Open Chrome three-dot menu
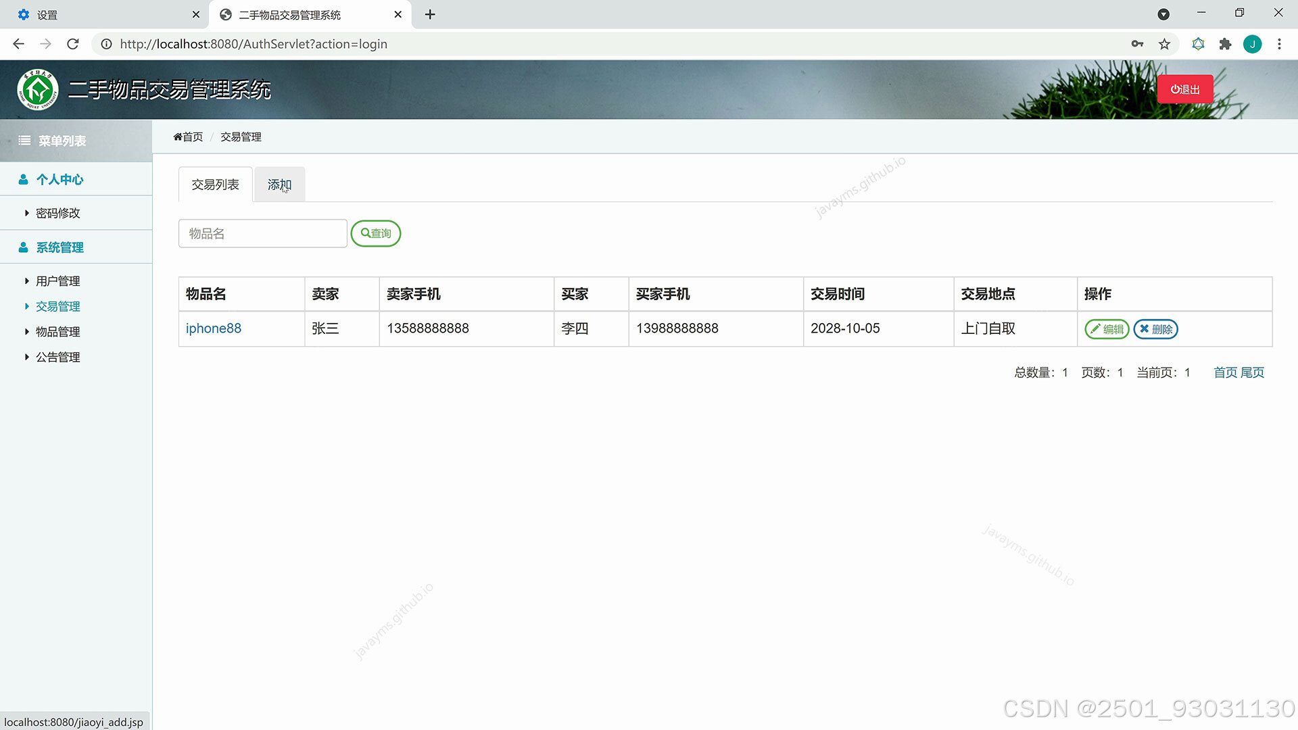Viewport: 1298px width, 730px height. [1279, 44]
